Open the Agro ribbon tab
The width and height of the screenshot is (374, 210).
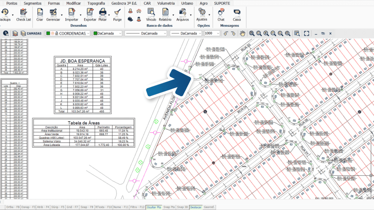204,3
